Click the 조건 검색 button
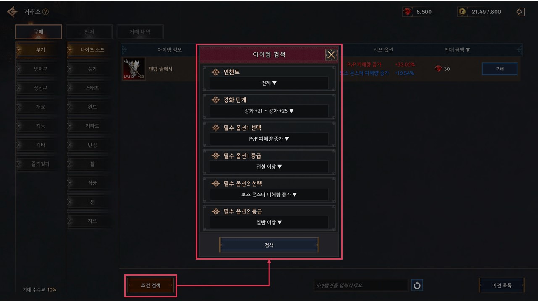The image size is (538, 302). pos(150,286)
